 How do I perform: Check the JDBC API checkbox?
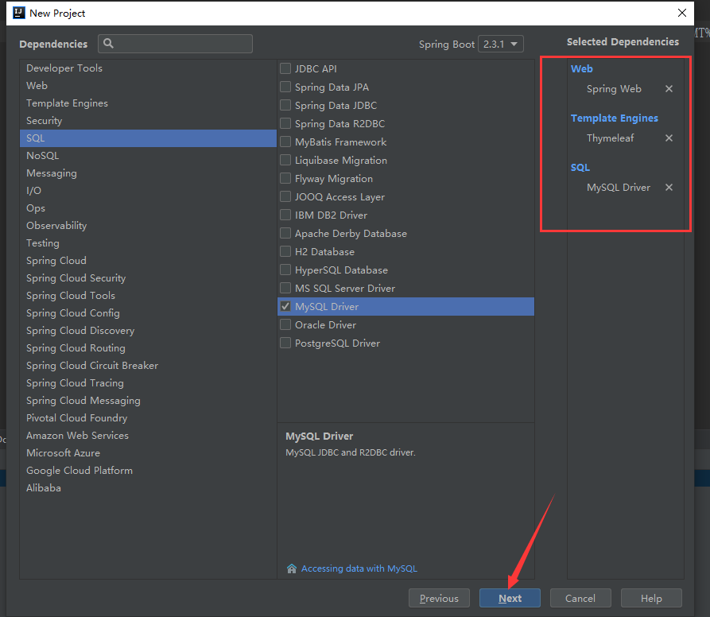(x=285, y=69)
